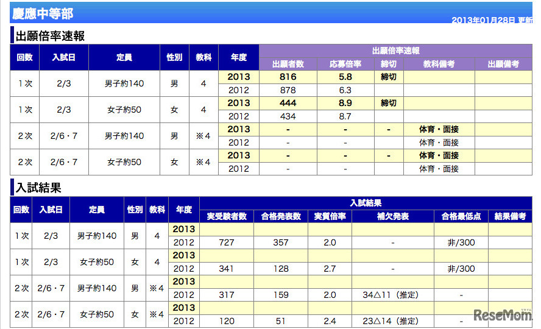Image resolution: width=541 pixels, height=329 pixels.
Task: Click the 5.8 application ratio cell
Action: point(345,77)
